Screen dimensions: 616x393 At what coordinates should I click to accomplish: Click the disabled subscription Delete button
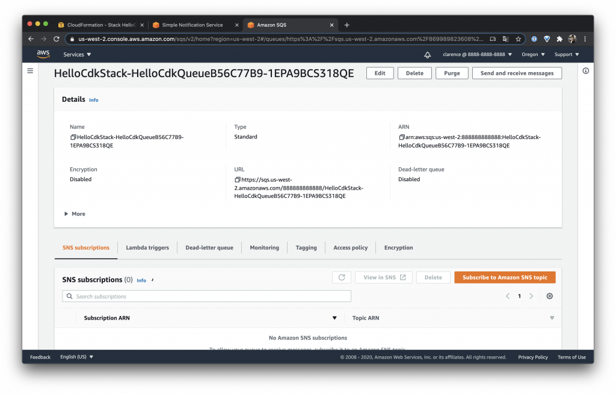tap(433, 277)
